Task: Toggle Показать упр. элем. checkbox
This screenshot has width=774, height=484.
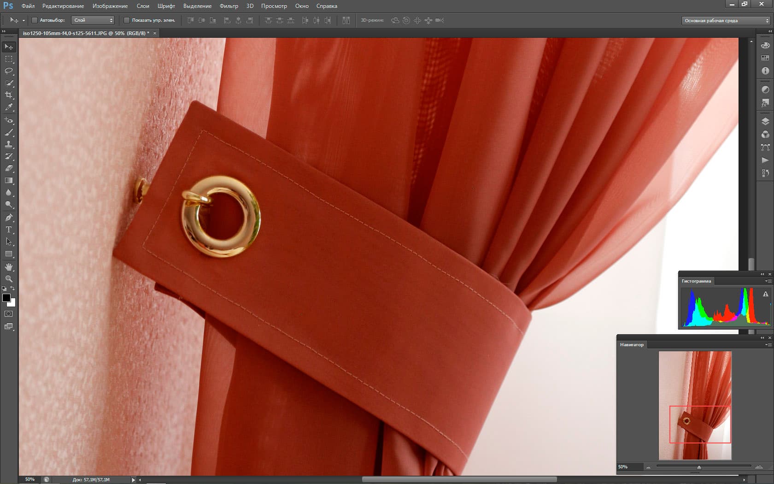Action: point(127,20)
